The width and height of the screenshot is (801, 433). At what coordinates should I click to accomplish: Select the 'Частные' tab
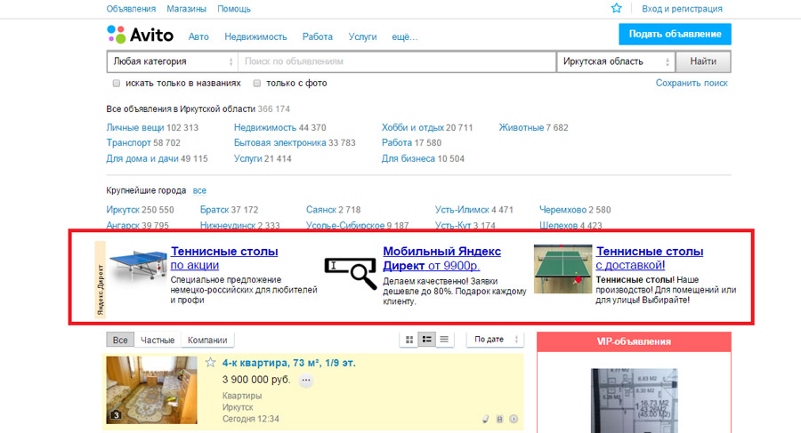click(158, 340)
